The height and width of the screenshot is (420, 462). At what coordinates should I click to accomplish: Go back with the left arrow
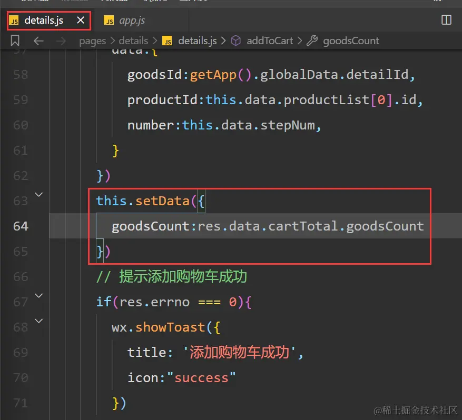[38, 41]
